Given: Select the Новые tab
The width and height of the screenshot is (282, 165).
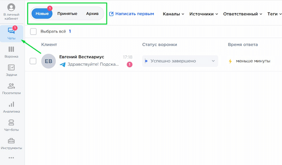Looking at the screenshot, I should point(42,13).
